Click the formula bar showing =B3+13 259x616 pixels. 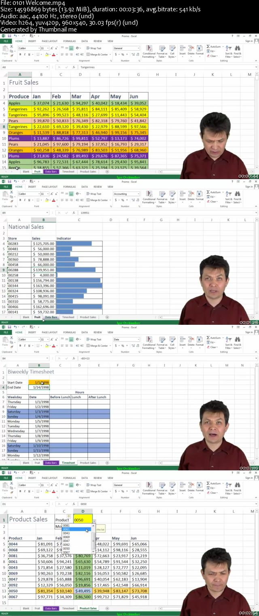tap(168, 358)
